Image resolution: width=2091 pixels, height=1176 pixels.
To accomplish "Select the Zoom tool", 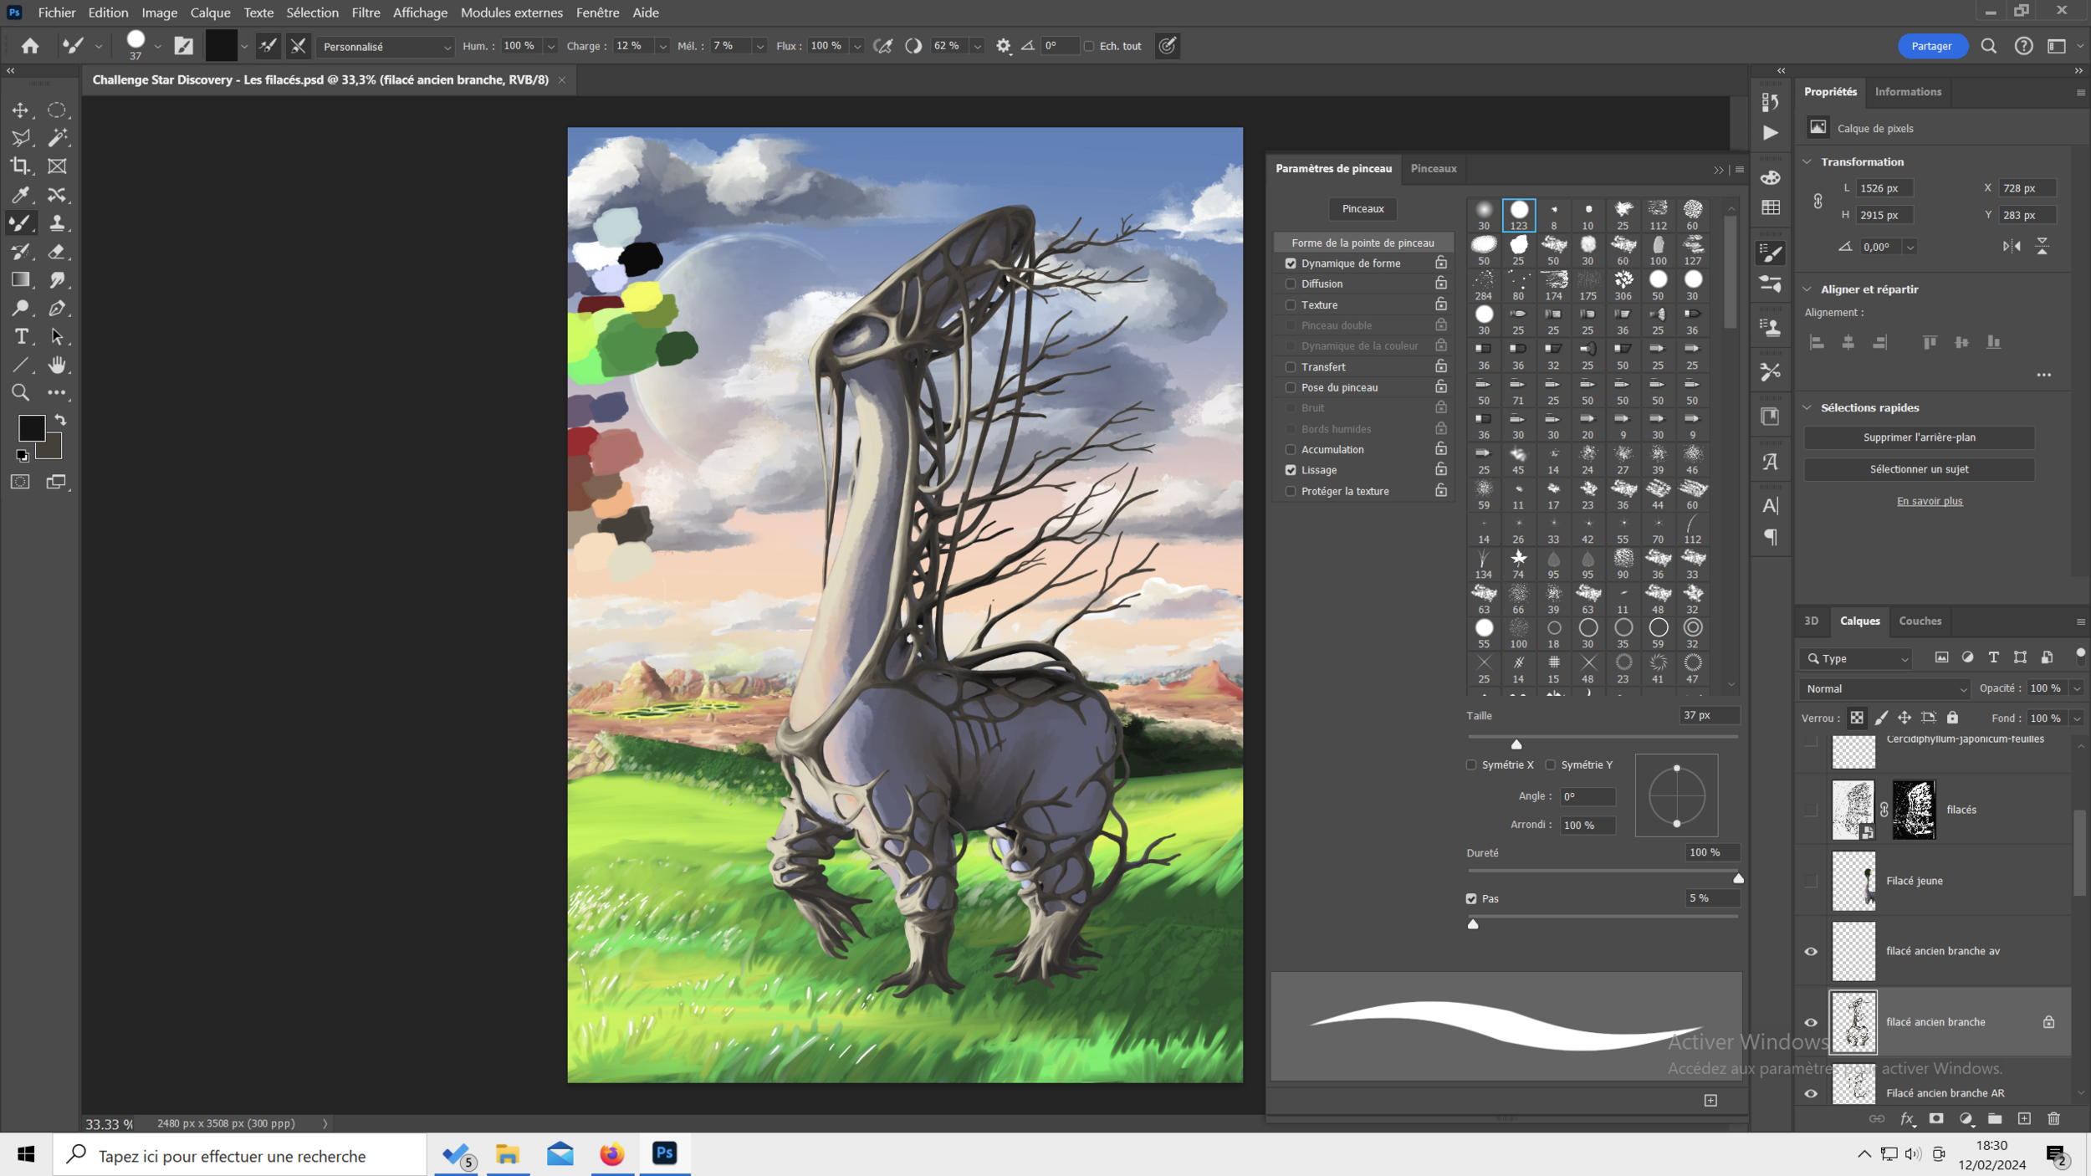I will pyautogui.click(x=21, y=392).
